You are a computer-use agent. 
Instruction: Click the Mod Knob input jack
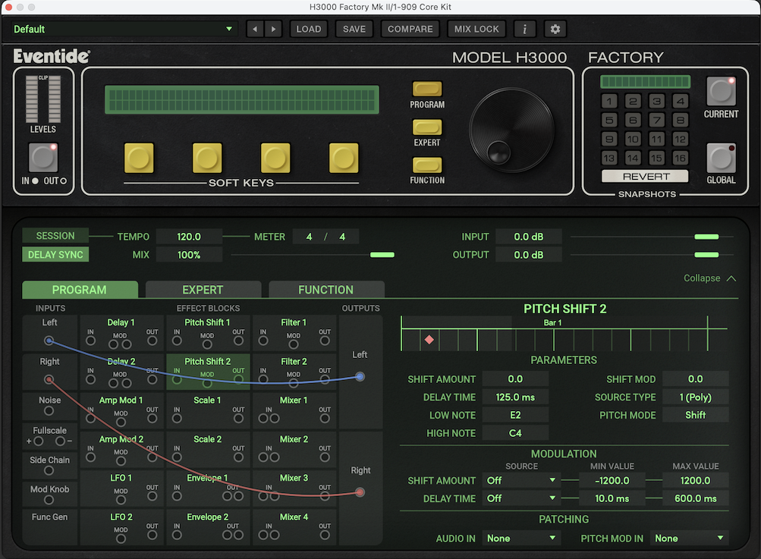49,500
